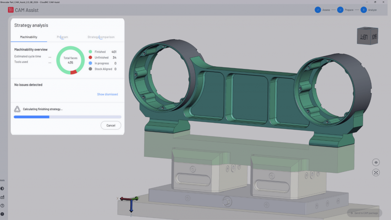The width and height of the screenshot is (391, 220).
Task: Open the Strategy comparison tab
Action: coord(101,37)
